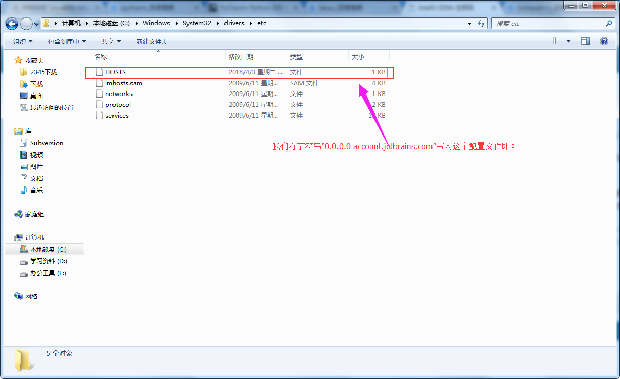This screenshot has height=379, width=620.
Task: Open the 音乐 library
Action: [x=36, y=191]
